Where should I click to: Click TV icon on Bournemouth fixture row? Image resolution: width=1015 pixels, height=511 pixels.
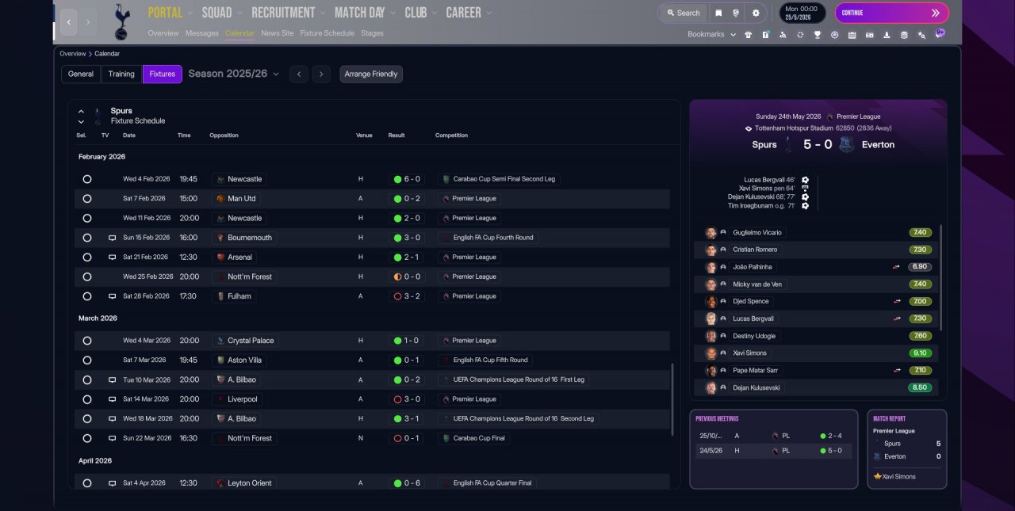tap(112, 238)
